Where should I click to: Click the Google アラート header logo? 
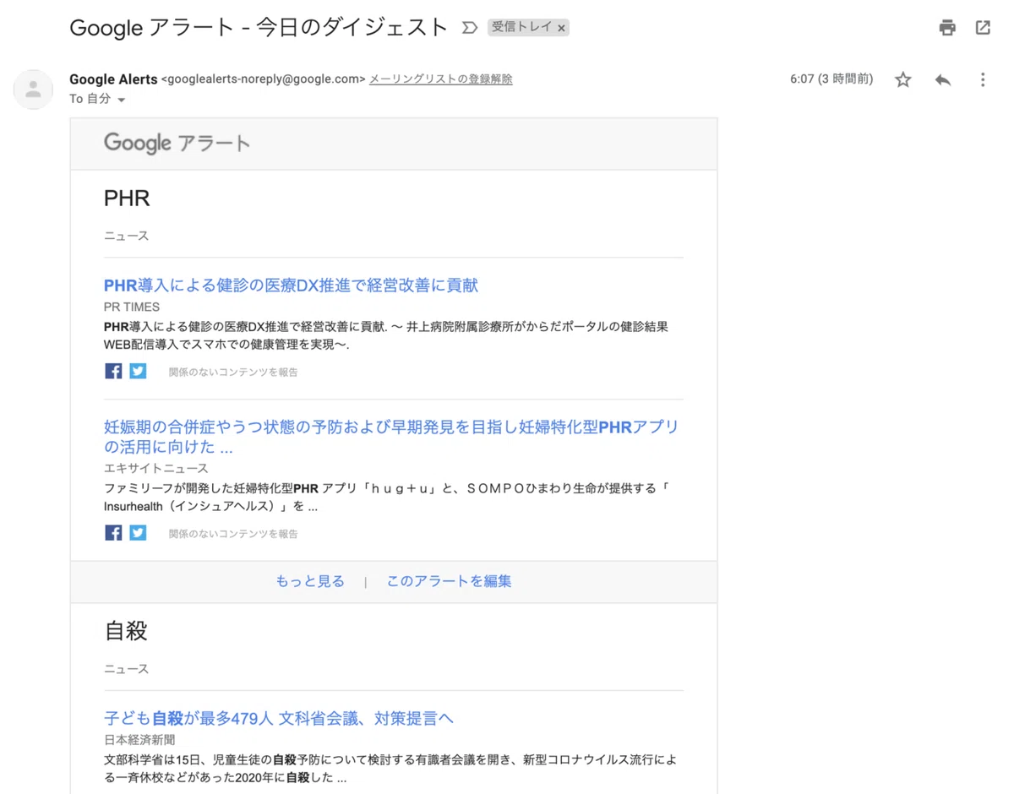(x=177, y=143)
